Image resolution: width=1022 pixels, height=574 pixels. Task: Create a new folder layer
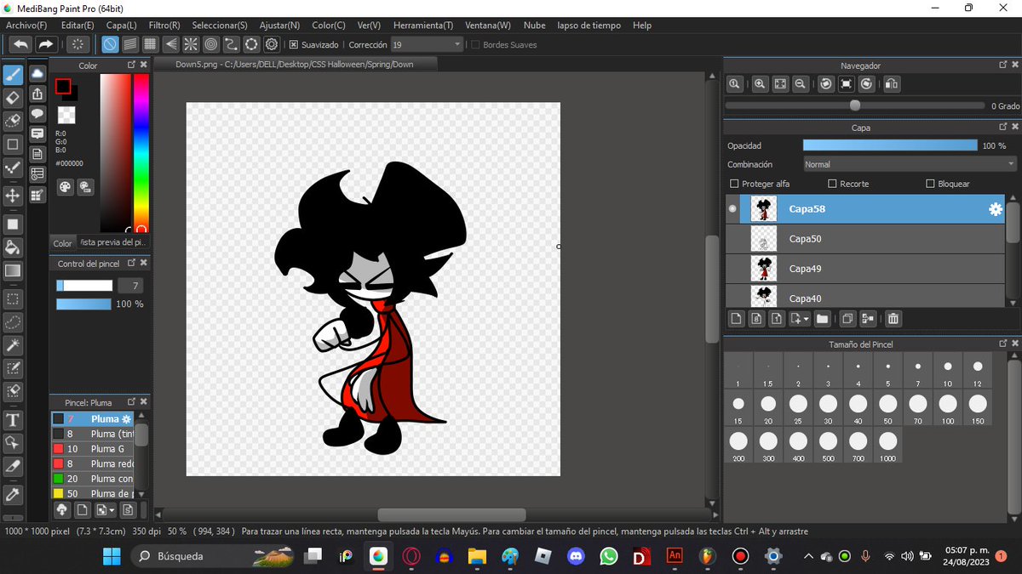click(822, 319)
